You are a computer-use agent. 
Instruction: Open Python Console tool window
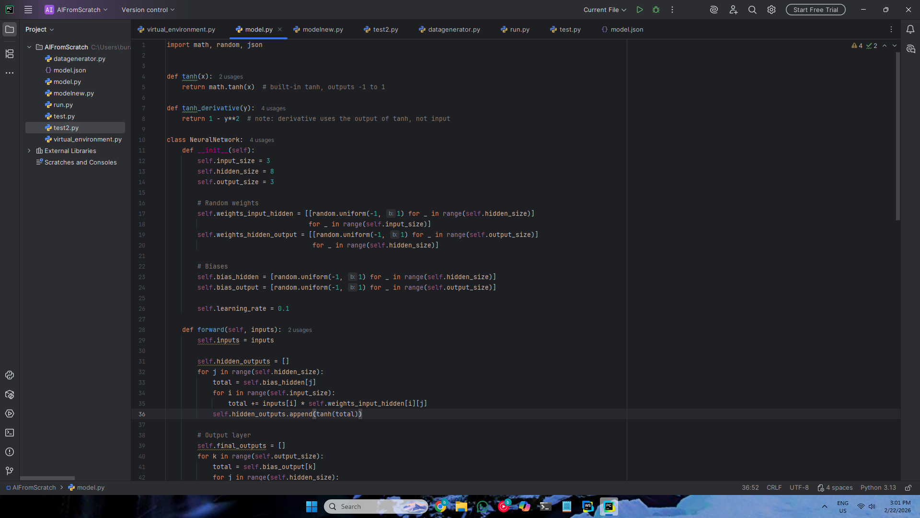point(10,375)
